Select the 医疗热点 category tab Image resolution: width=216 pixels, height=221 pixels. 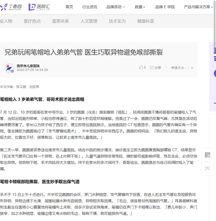pyautogui.click(x=33, y=21)
